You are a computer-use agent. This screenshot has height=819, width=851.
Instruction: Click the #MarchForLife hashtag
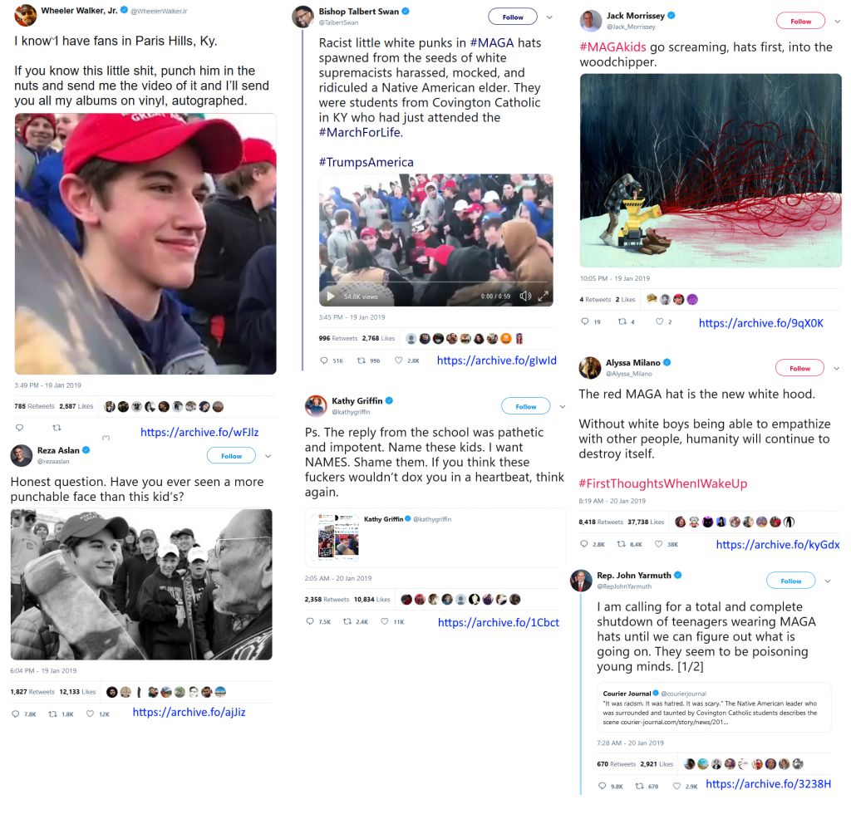pyautogui.click(x=361, y=132)
